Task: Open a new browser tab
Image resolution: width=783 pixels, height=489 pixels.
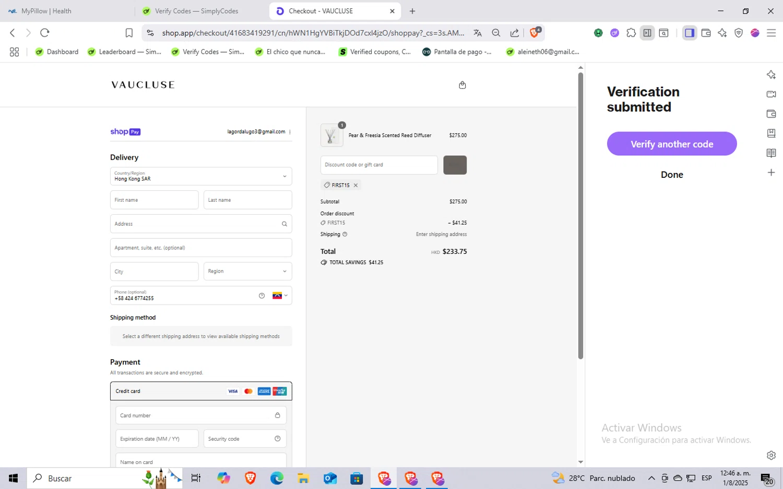Action: [412, 11]
